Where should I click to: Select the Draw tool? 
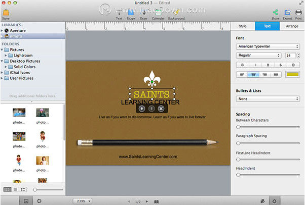(x=143, y=15)
